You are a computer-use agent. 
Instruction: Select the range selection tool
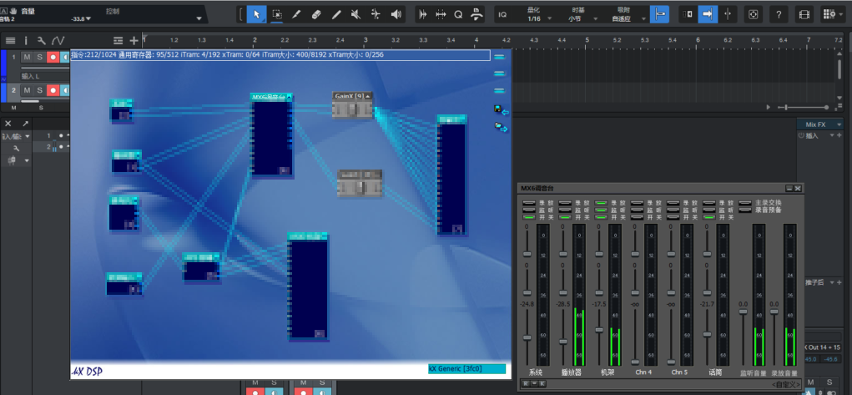click(277, 14)
